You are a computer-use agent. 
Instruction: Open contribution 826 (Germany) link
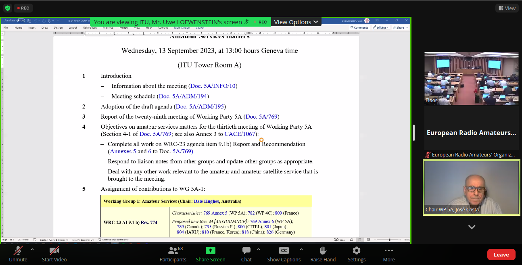[270, 232]
